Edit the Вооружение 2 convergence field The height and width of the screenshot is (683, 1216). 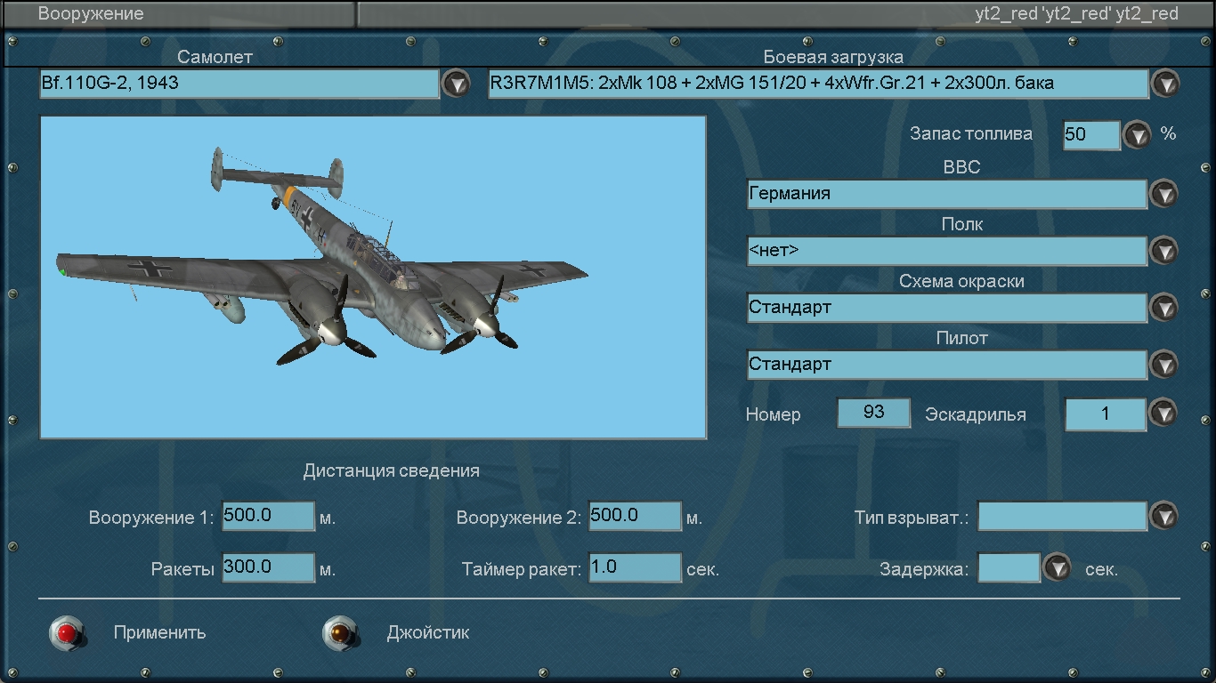coord(635,516)
